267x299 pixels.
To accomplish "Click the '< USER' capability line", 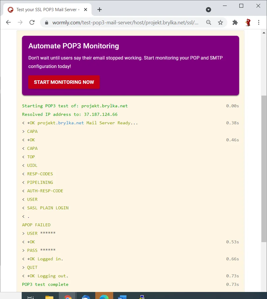I will coord(30,199).
